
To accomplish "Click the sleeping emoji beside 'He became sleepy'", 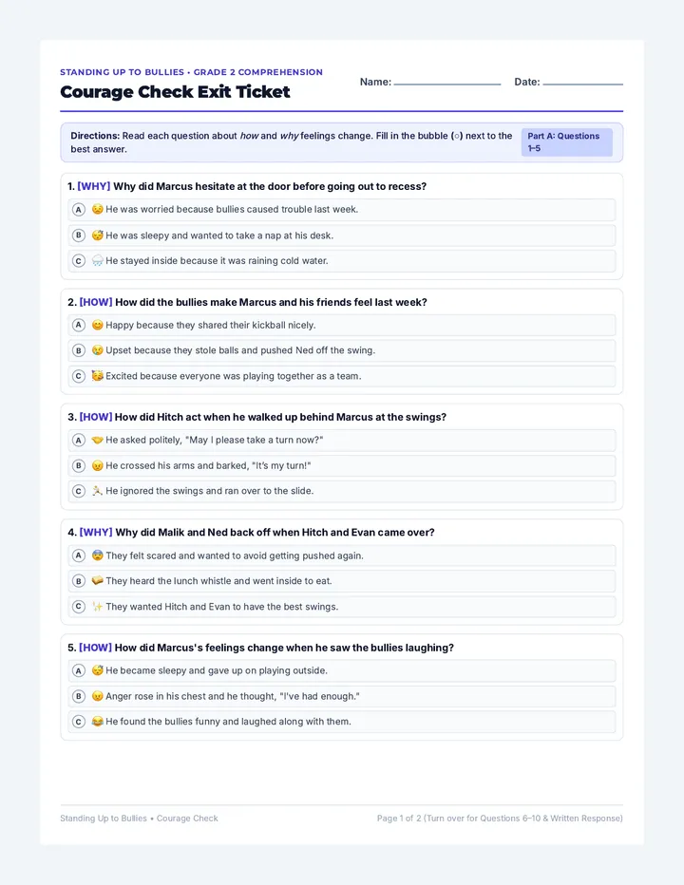I will 97,670.
